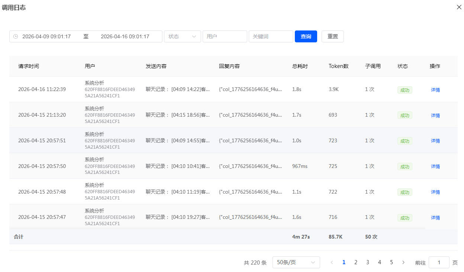The height and width of the screenshot is (272, 464).
Task: Click the 用户 filter input field
Action: pyautogui.click(x=225, y=36)
